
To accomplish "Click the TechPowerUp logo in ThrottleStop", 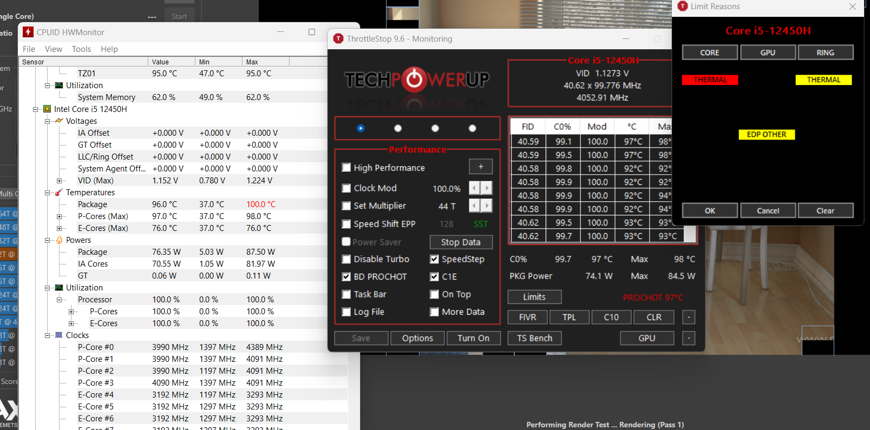I will (417, 80).
